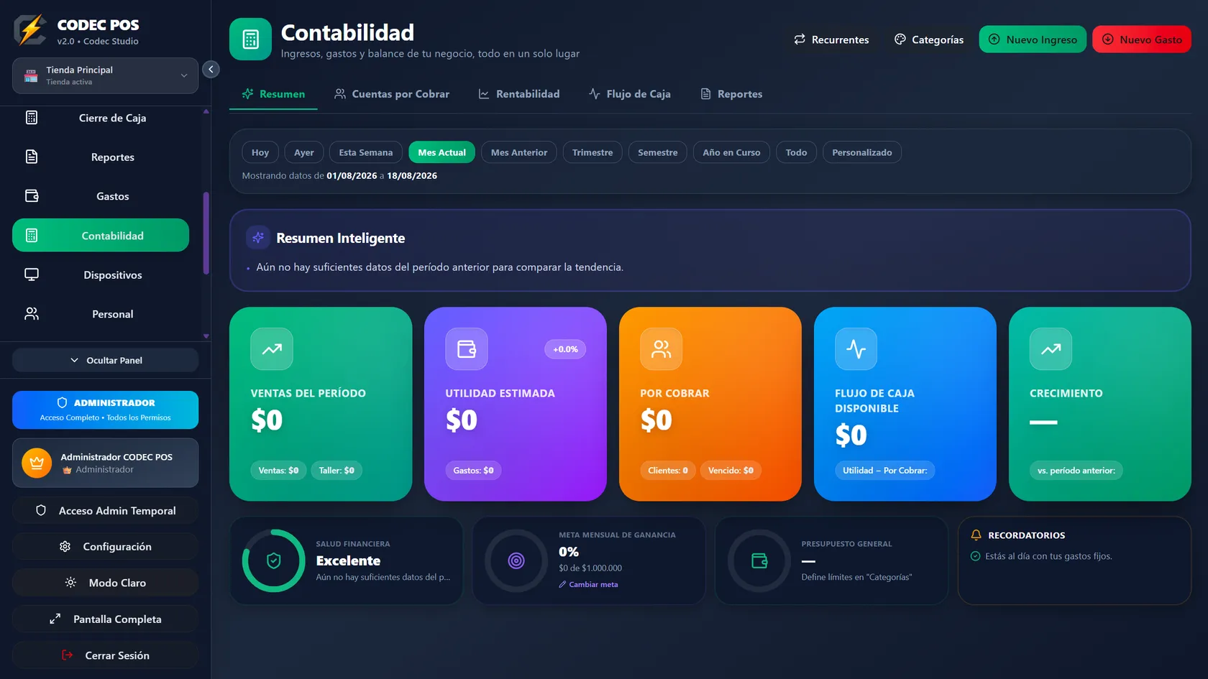Click the CODEC POS lightning logo
This screenshot has width=1208, height=679.
[30, 30]
